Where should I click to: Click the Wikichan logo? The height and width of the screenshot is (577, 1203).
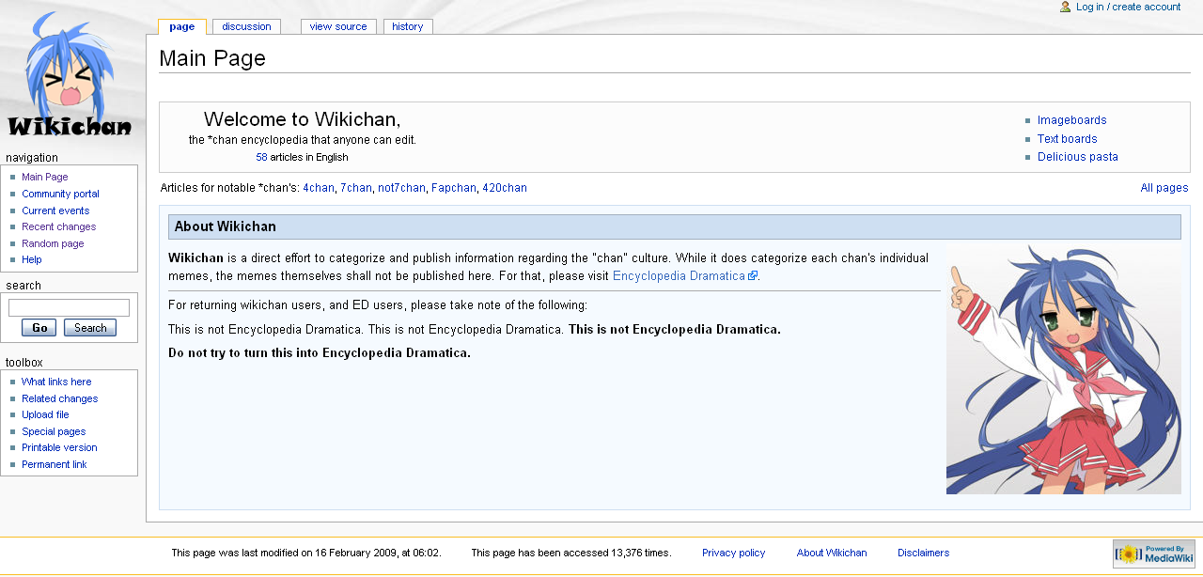[70, 75]
